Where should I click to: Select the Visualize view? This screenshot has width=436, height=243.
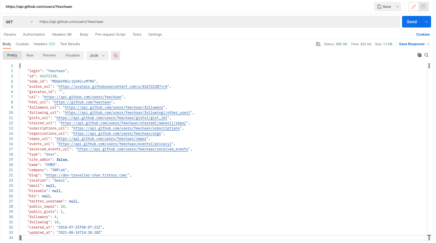72,55
